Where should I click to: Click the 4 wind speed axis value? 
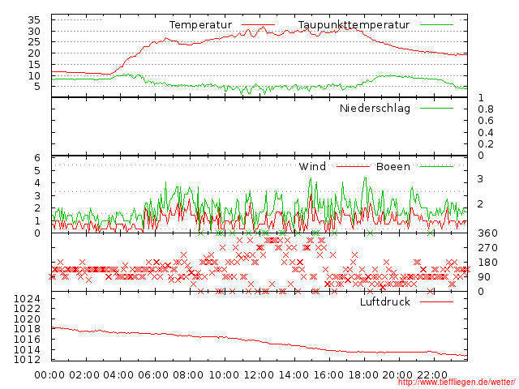pyautogui.click(x=37, y=183)
